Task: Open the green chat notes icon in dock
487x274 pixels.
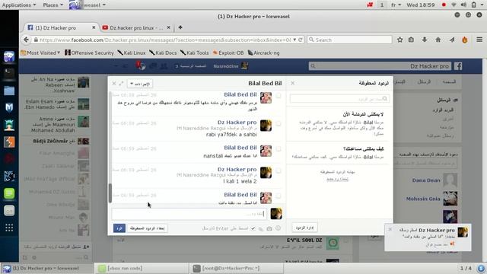Action: 9,193
